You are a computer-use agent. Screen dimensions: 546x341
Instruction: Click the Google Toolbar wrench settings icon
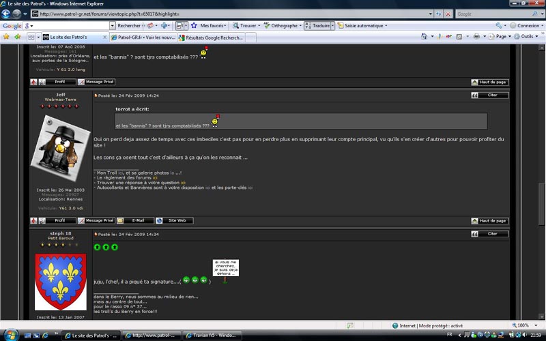coord(499,25)
